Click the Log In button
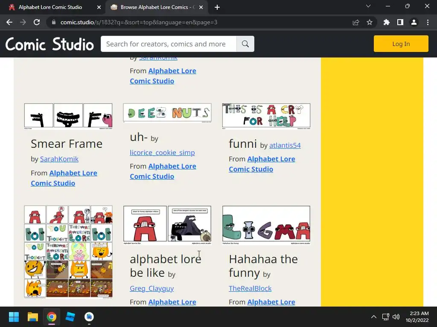Screen dimensions: 437x327 pos(401,44)
